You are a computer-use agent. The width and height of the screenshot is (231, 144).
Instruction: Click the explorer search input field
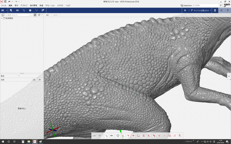click(19, 15)
